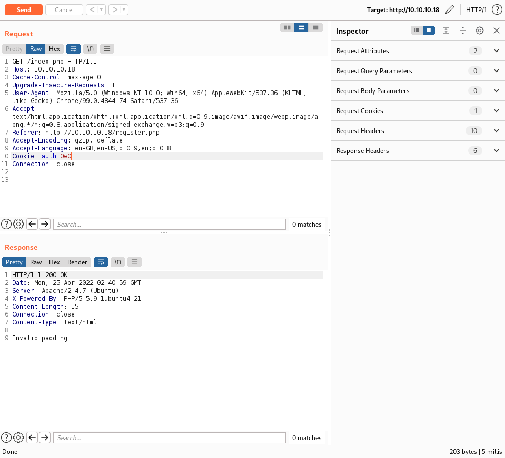
Task: Expand Response Headers section
Action: pos(496,151)
